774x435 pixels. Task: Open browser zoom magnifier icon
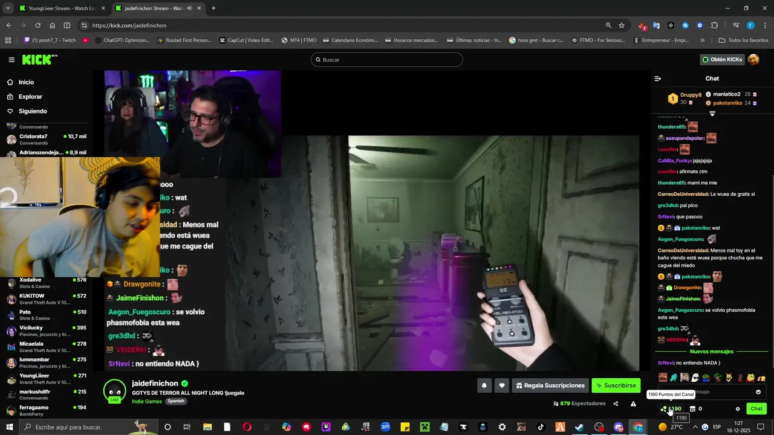(608, 25)
